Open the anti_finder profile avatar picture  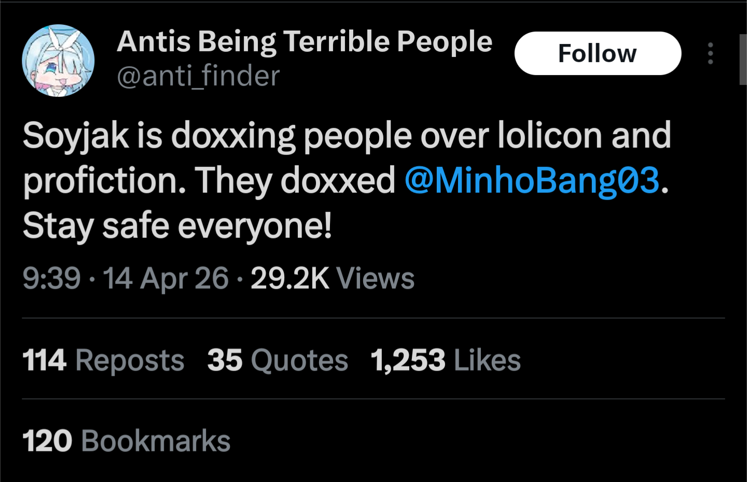tap(58, 61)
